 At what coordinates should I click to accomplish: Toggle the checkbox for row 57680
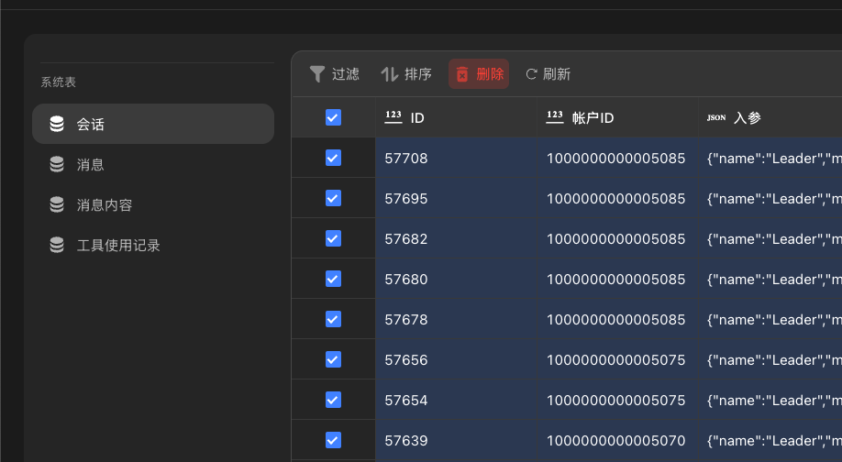click(334, 279)
